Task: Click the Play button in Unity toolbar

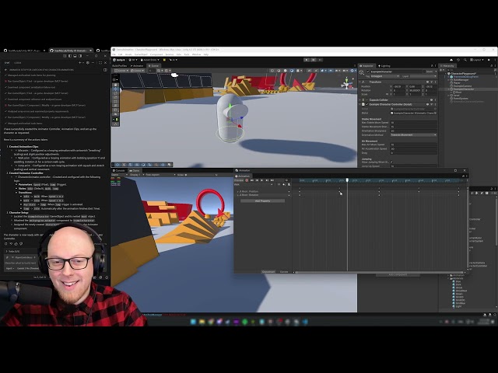Action: [306, 60]
